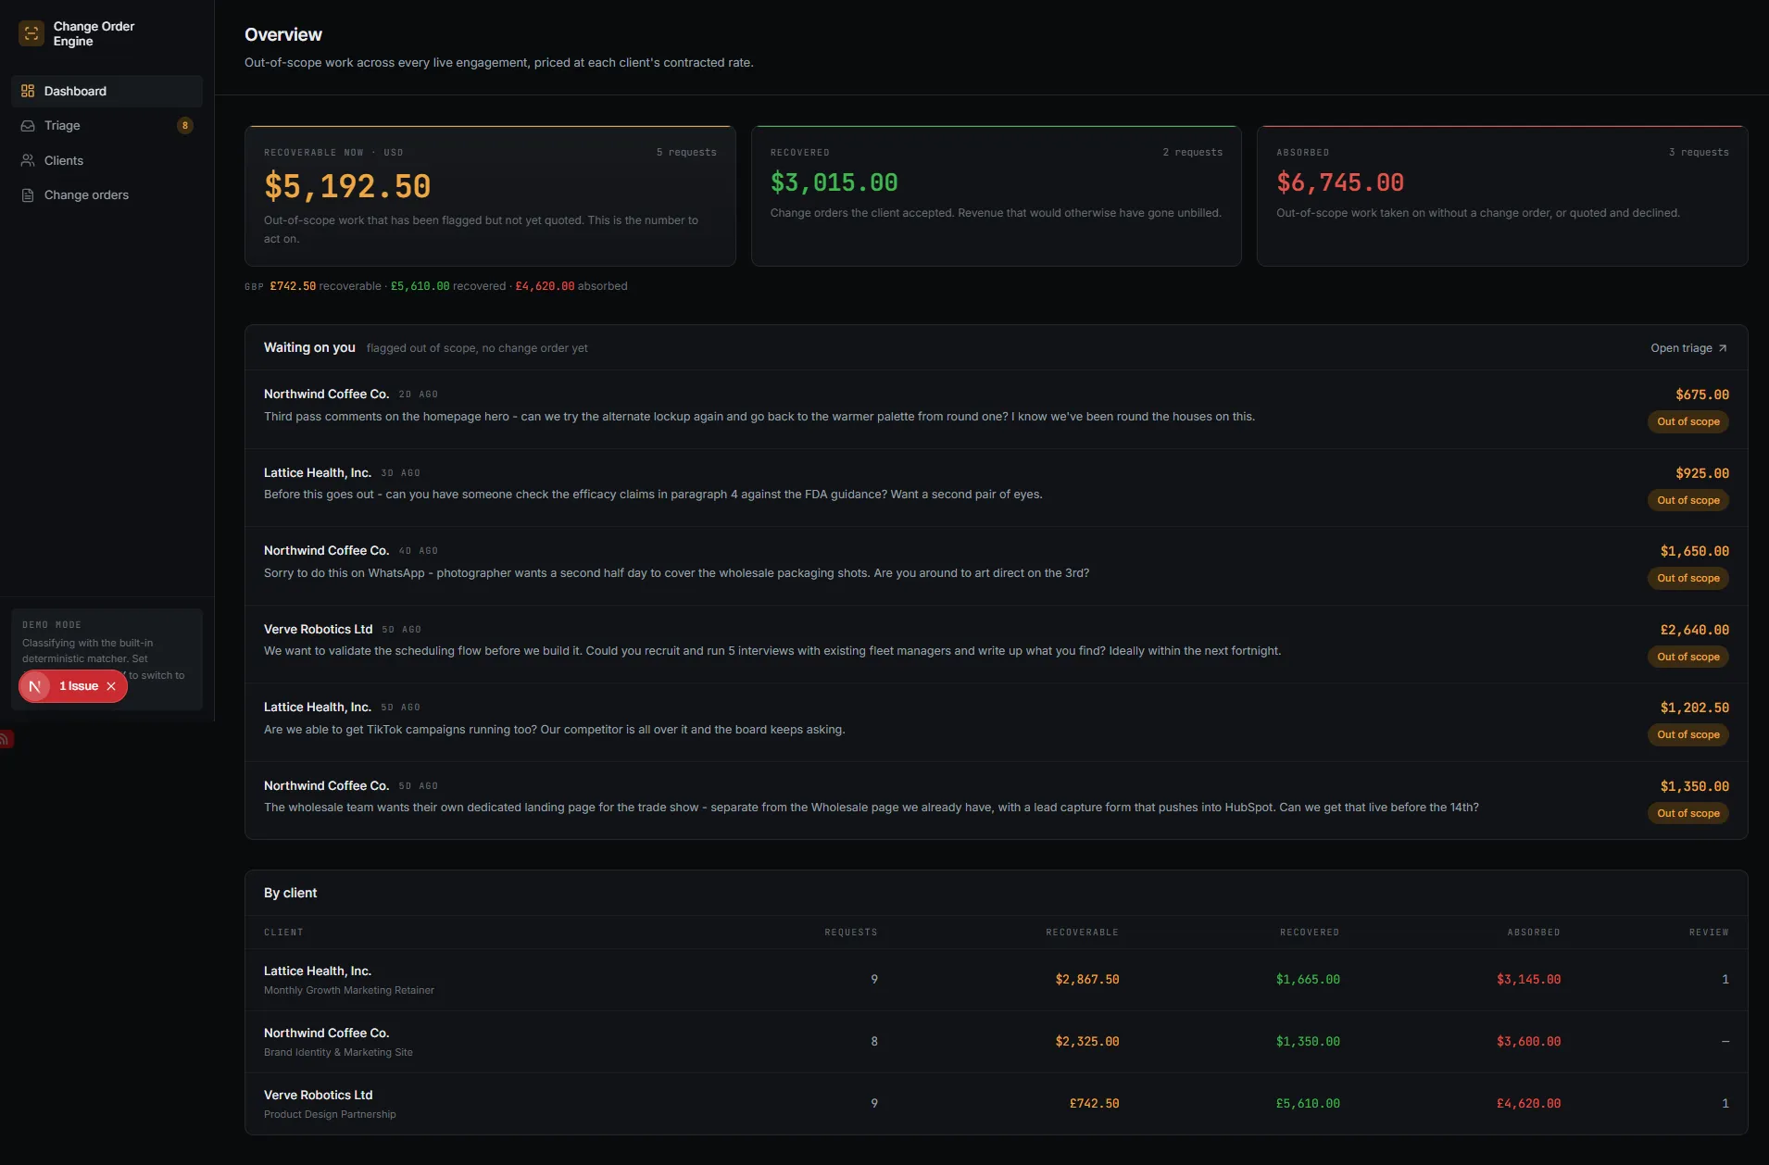Click the Monthly Growth Marketing Retainer subtitle
This screenshot has width=1769, height=1165.
coord(349,991)
